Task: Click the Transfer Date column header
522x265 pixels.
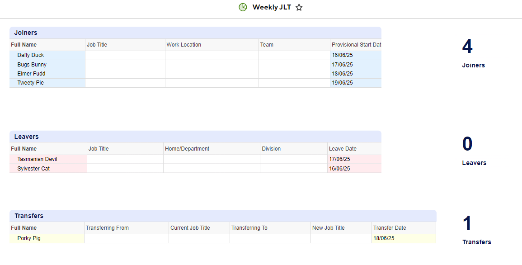Action: (x=404, y=228)
